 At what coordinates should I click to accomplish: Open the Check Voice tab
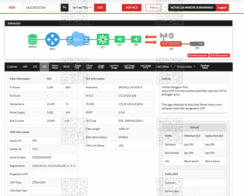(89, 67)
